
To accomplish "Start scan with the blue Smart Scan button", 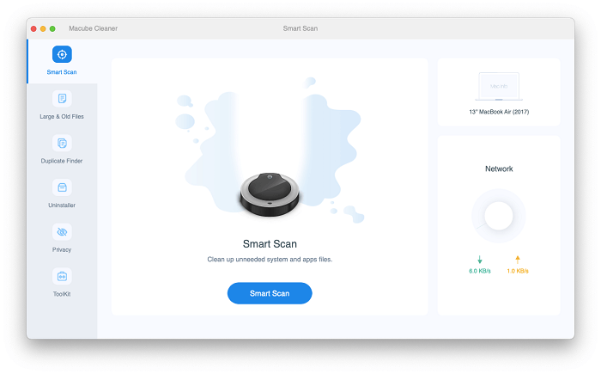I will [x=270, y=293].
